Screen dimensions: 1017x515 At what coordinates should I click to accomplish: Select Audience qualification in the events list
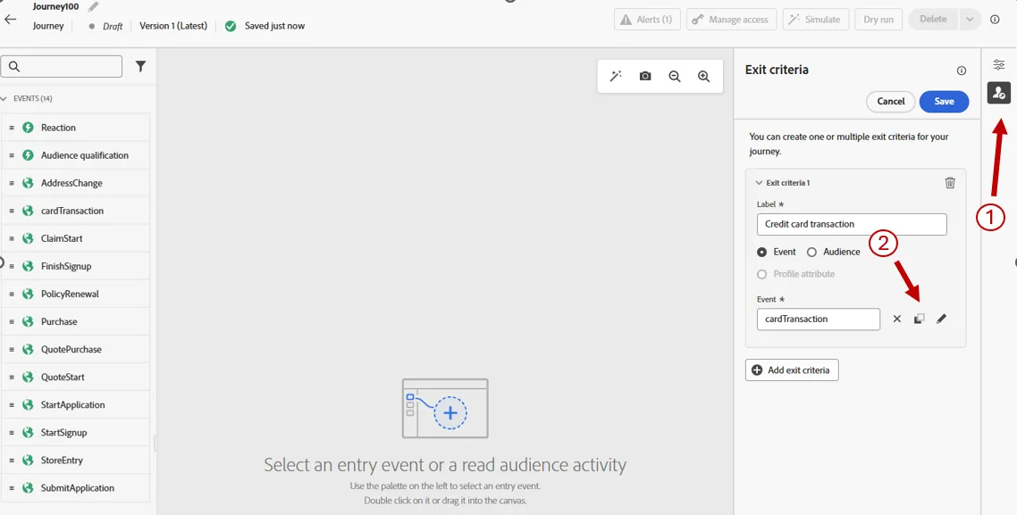tap(76, 155)
